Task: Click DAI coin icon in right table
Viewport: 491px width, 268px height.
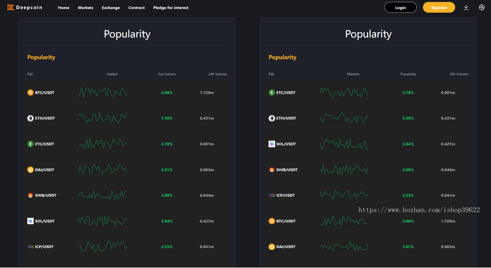Action: click(272, 247)
